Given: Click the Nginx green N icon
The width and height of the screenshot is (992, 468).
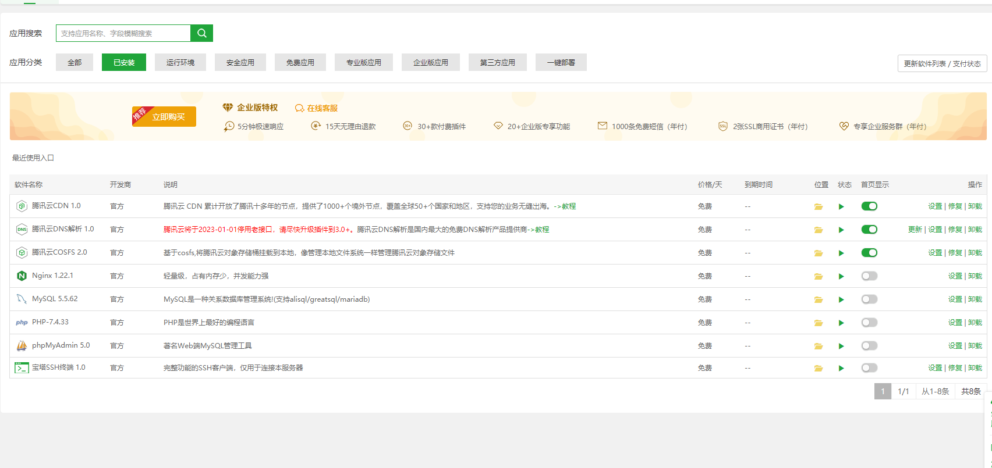Looking at the screenshot, I should point(22,276).
